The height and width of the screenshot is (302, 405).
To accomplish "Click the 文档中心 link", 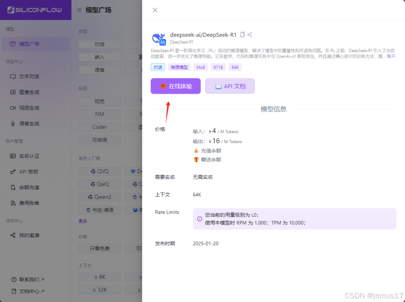I will pyautogui.click(x=28, y=291).
